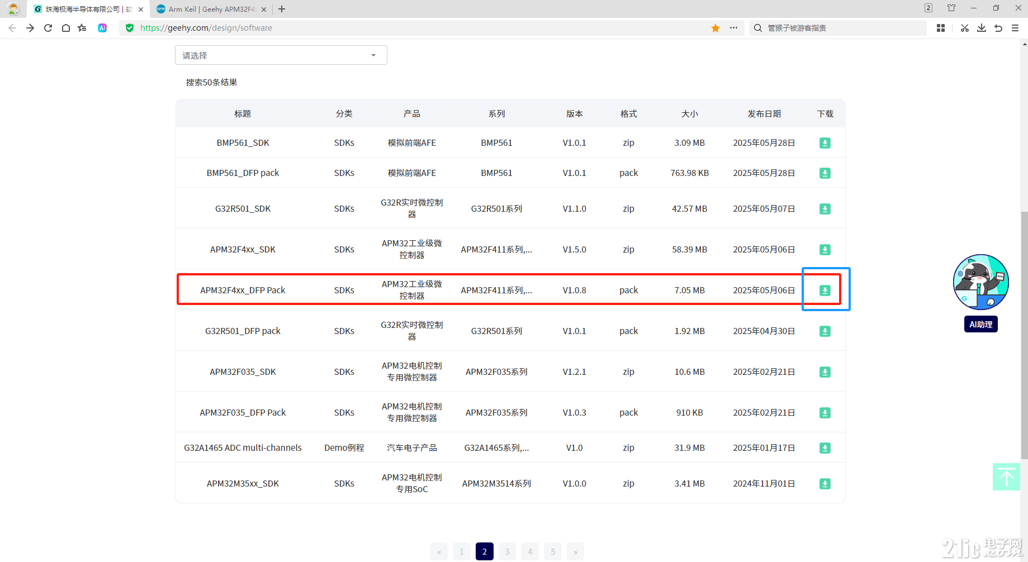Go to results page 1
This screenshot has height=562, width=1028.
pyautogui.click(x=462, y=551)
